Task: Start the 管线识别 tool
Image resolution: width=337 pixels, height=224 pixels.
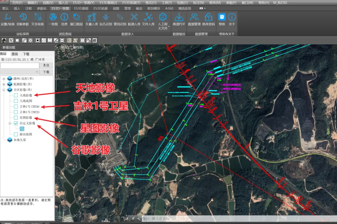Action: point(120,19)
